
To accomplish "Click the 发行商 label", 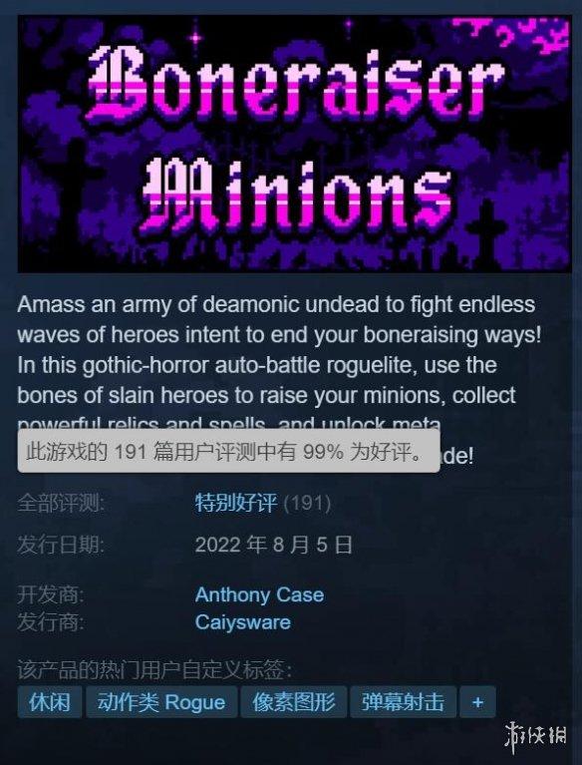I will click(x=51, y=622).
